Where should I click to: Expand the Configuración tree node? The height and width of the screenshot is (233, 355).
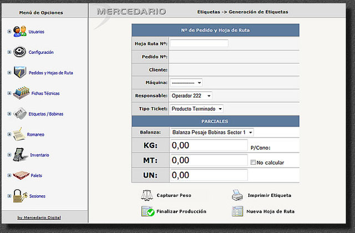click(x=9, y=52)
